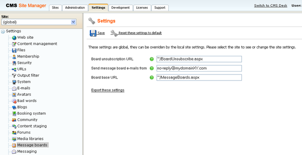Click the System monitor icon

pos(14,82)
